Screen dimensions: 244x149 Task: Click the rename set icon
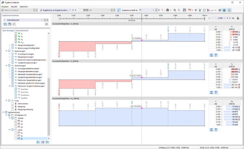14,24
